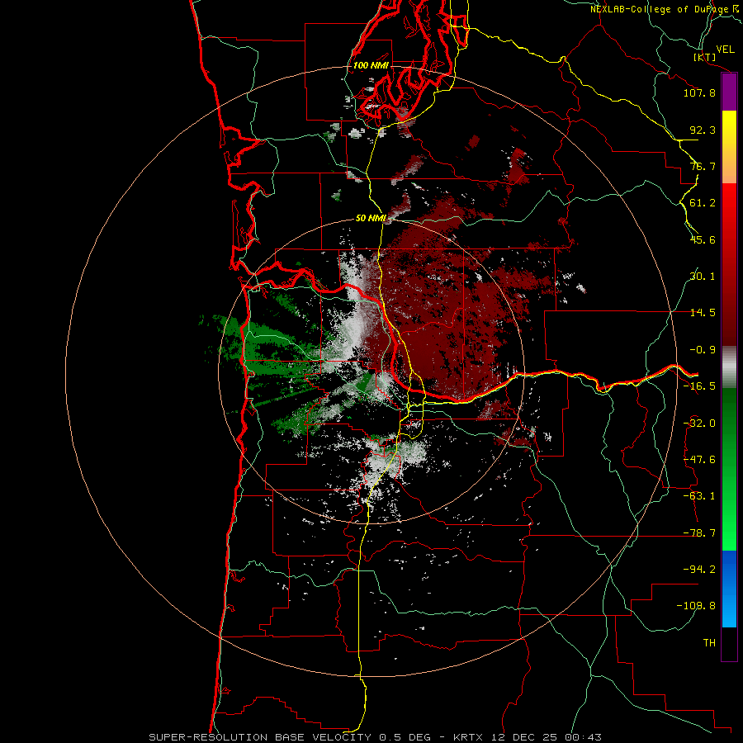Click the -109.8 scale value
743x743 pixels.
[x=696, y=606]
